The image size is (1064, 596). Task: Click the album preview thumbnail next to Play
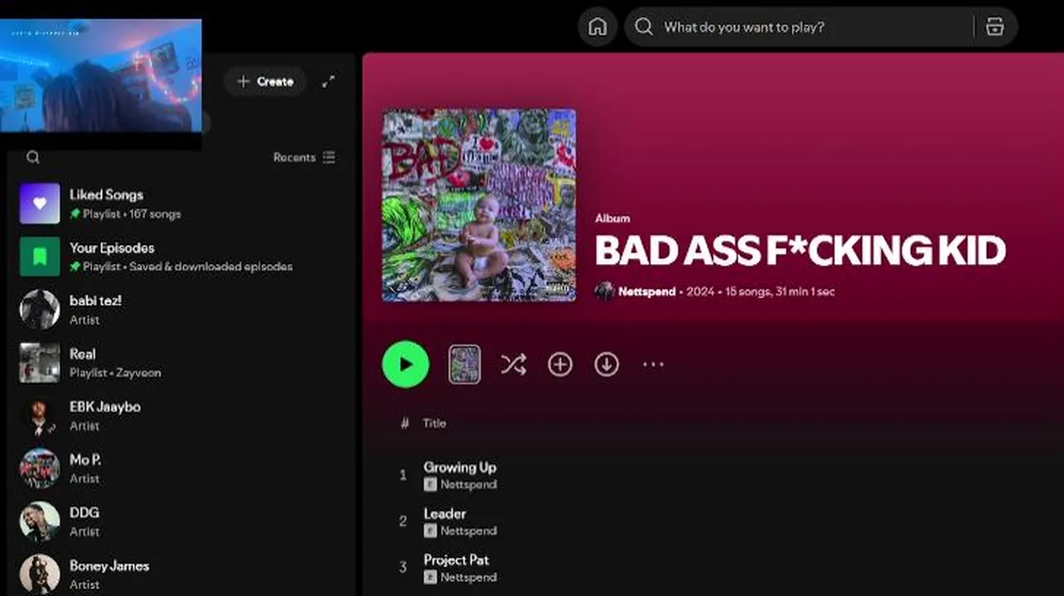tap(464, 364)
